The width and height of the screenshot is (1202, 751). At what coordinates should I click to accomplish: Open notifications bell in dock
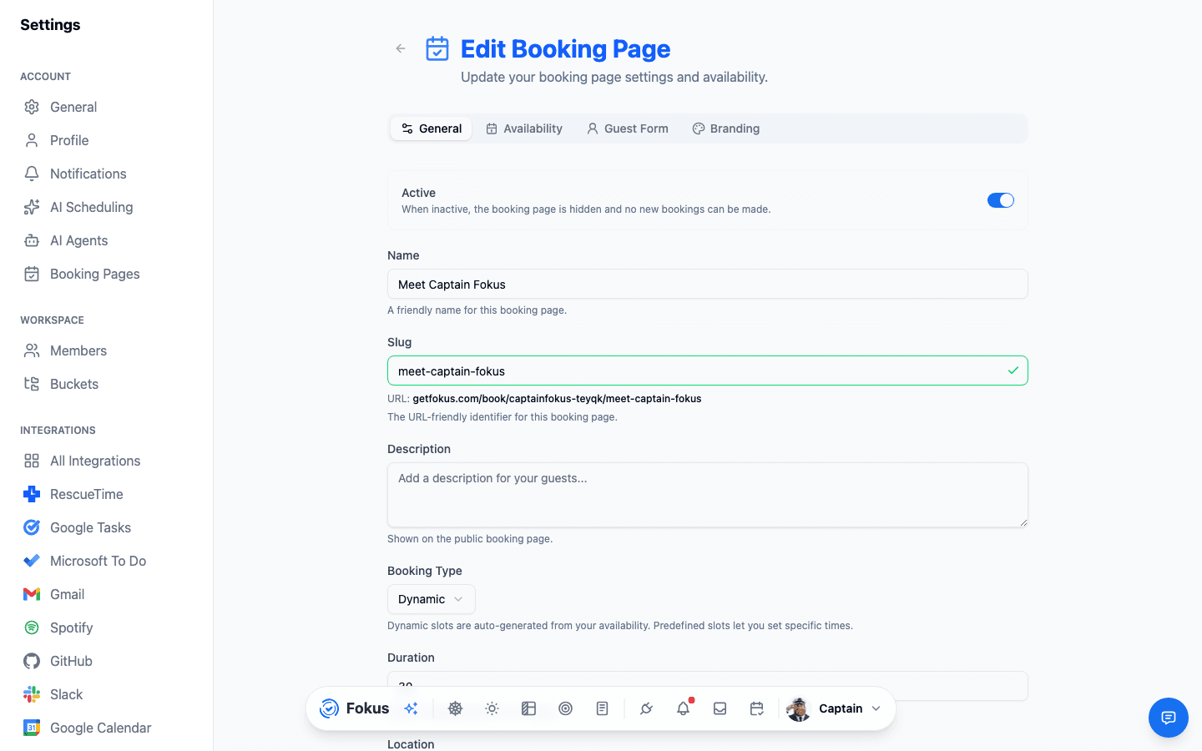[683, 708]
